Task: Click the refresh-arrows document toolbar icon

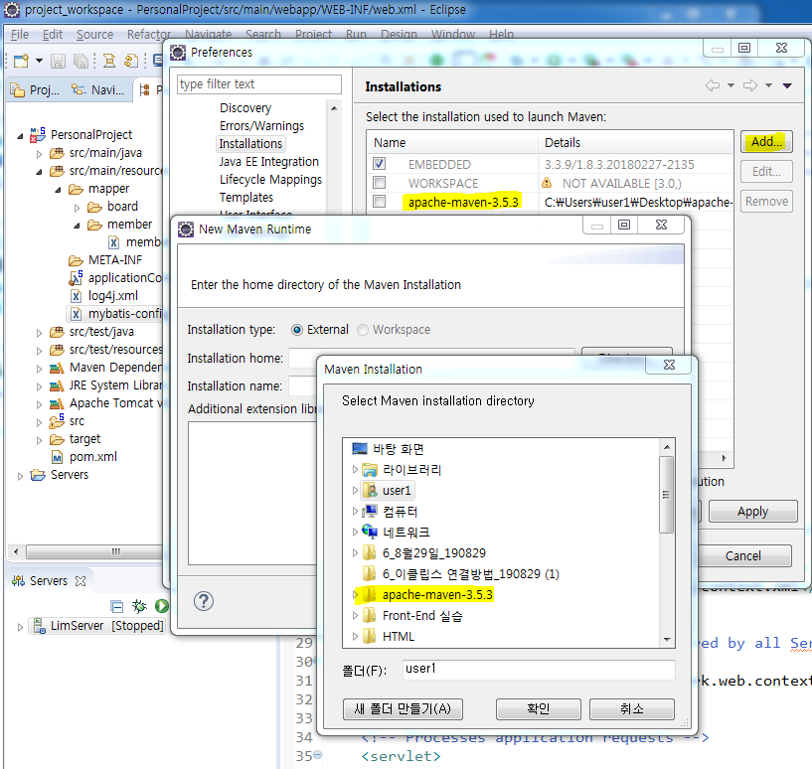Action: tap(131, 62)
